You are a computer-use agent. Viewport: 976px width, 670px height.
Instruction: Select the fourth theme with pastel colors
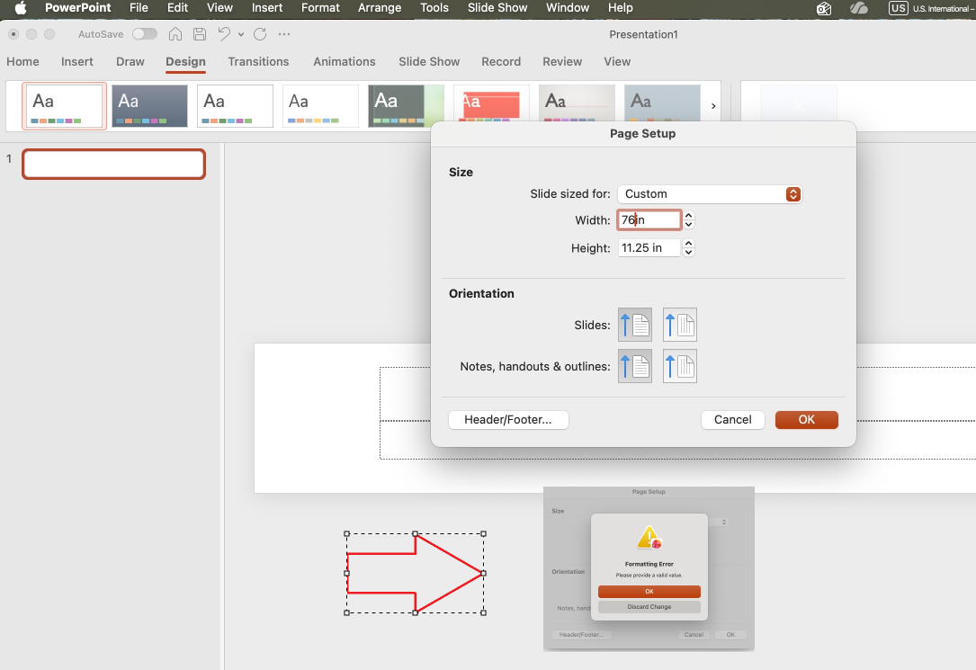320,106
